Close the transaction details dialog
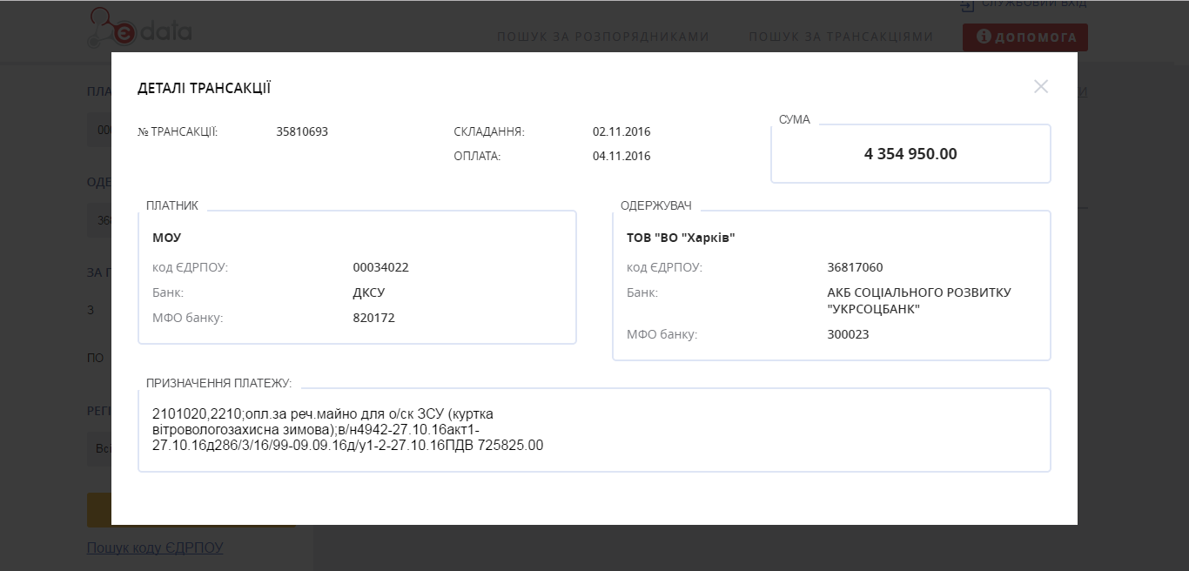1189x571 pixels. pyautogui.click(x=1040, y=87)
